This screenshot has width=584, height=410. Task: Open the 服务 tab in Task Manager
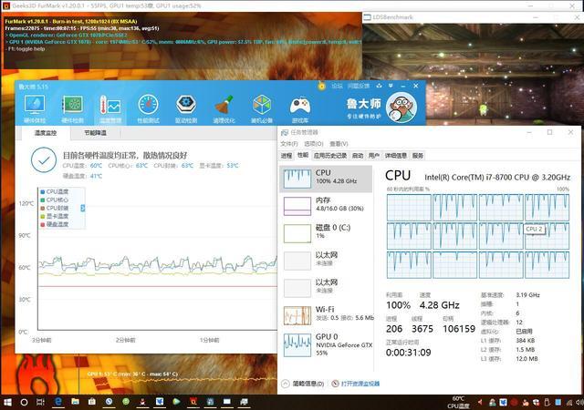pos(418,156)
